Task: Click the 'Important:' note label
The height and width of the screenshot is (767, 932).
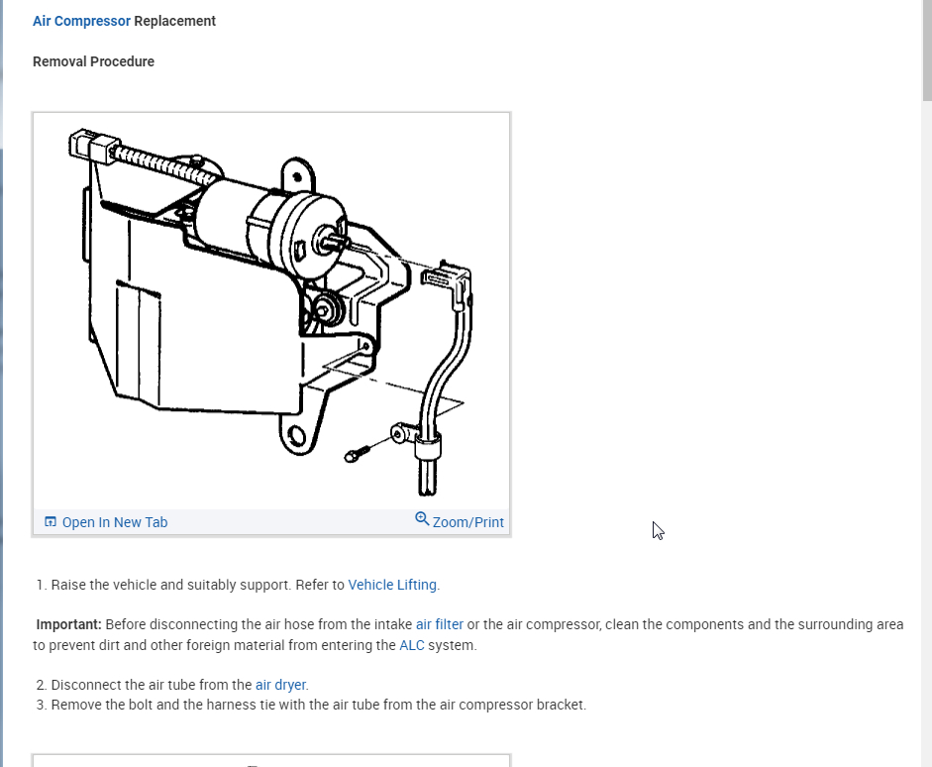Action: pos(69,624)
